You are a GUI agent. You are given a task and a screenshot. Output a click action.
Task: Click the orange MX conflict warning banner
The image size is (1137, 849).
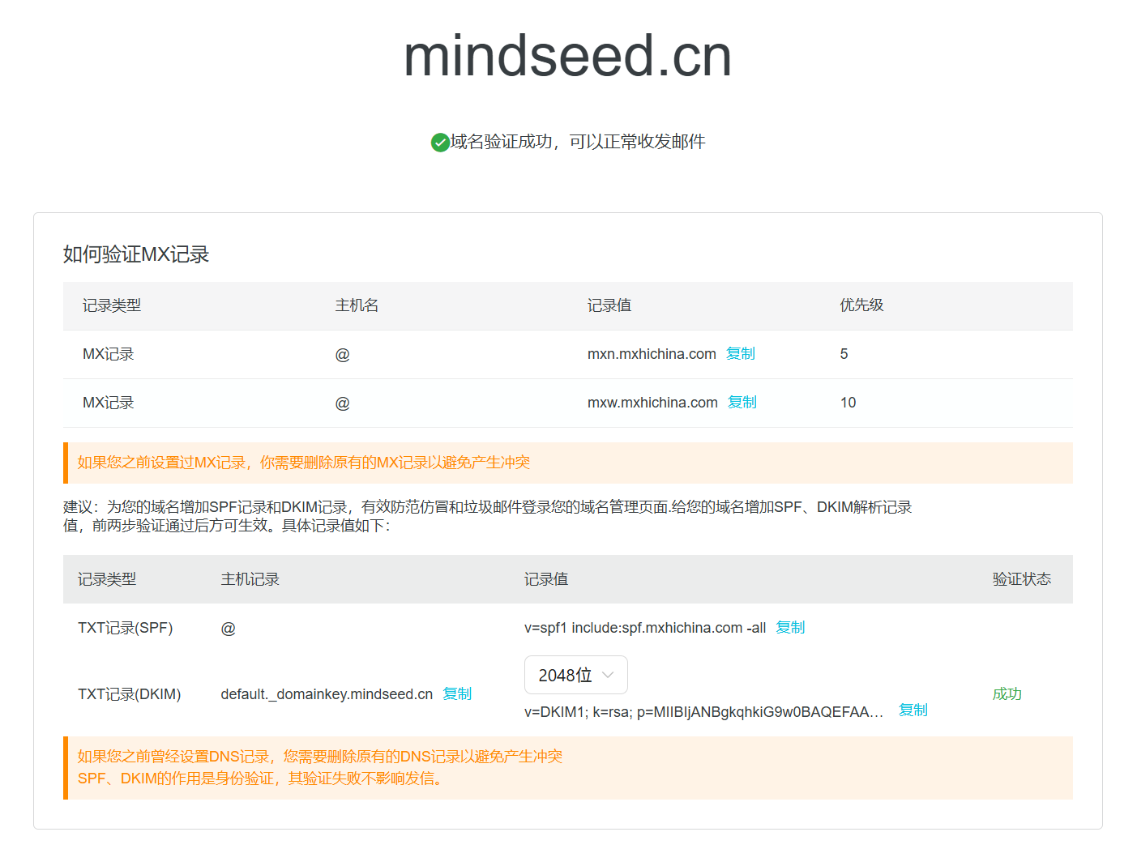tap(567, 463)
